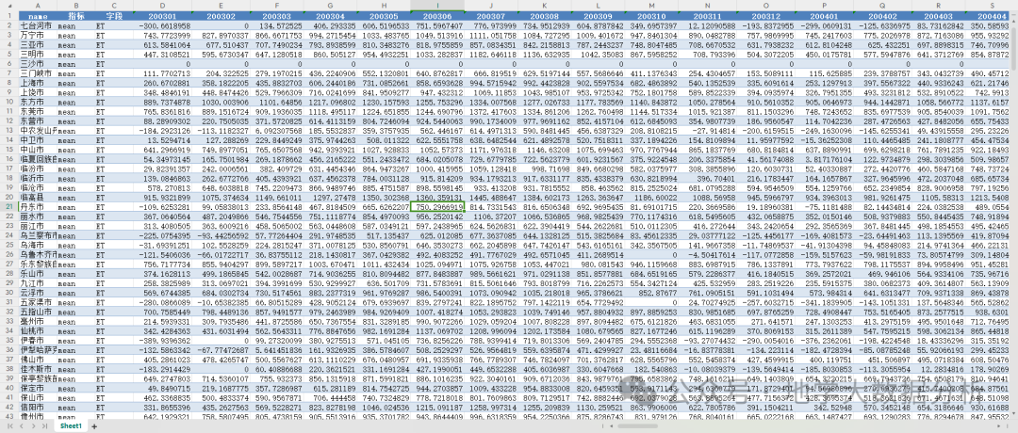Select cell '七台河市'
The width and height of the screenshot is (1018, 433).
pos(37,24)
